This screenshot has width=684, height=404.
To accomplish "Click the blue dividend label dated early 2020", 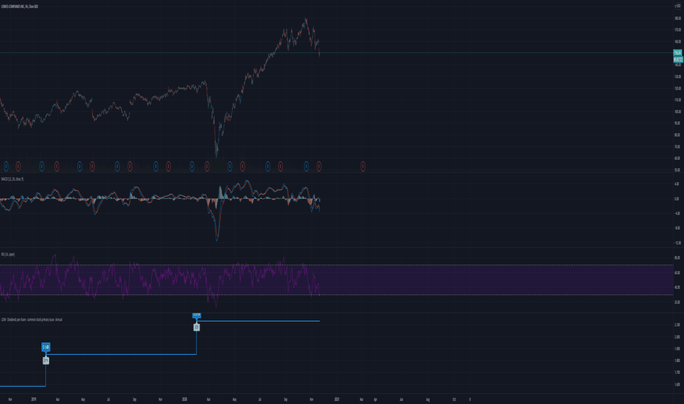I will click(197, 315).
